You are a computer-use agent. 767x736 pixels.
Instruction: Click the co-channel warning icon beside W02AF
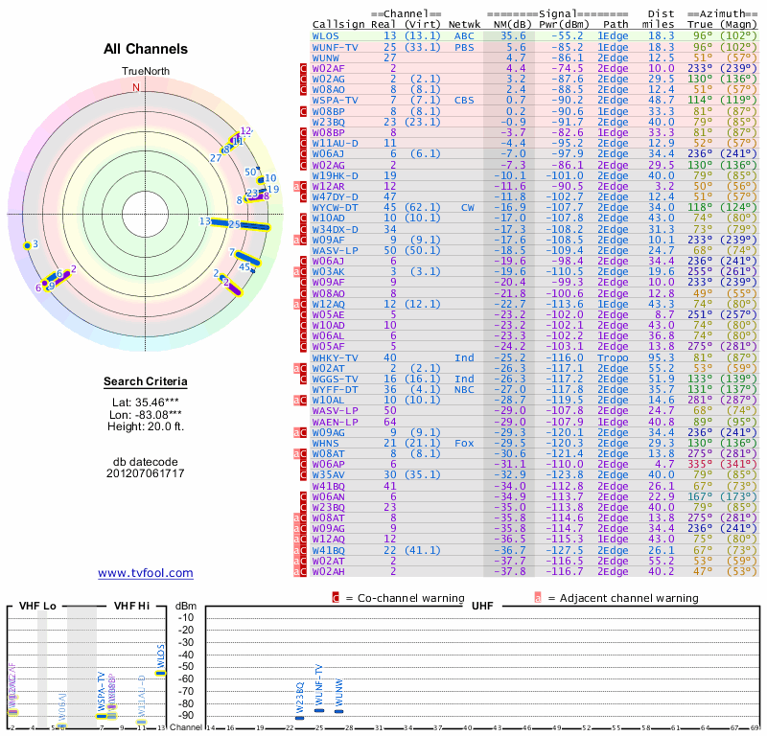[x=302, y=68]
